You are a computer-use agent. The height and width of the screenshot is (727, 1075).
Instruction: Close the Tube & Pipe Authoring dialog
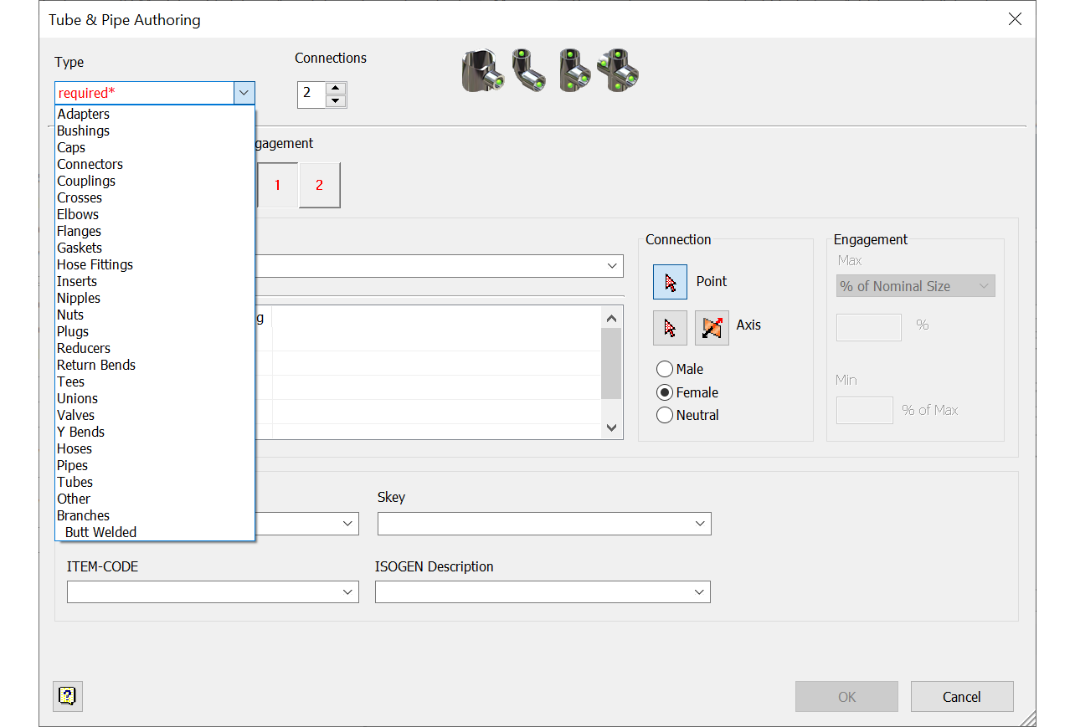coord(1015,18)
